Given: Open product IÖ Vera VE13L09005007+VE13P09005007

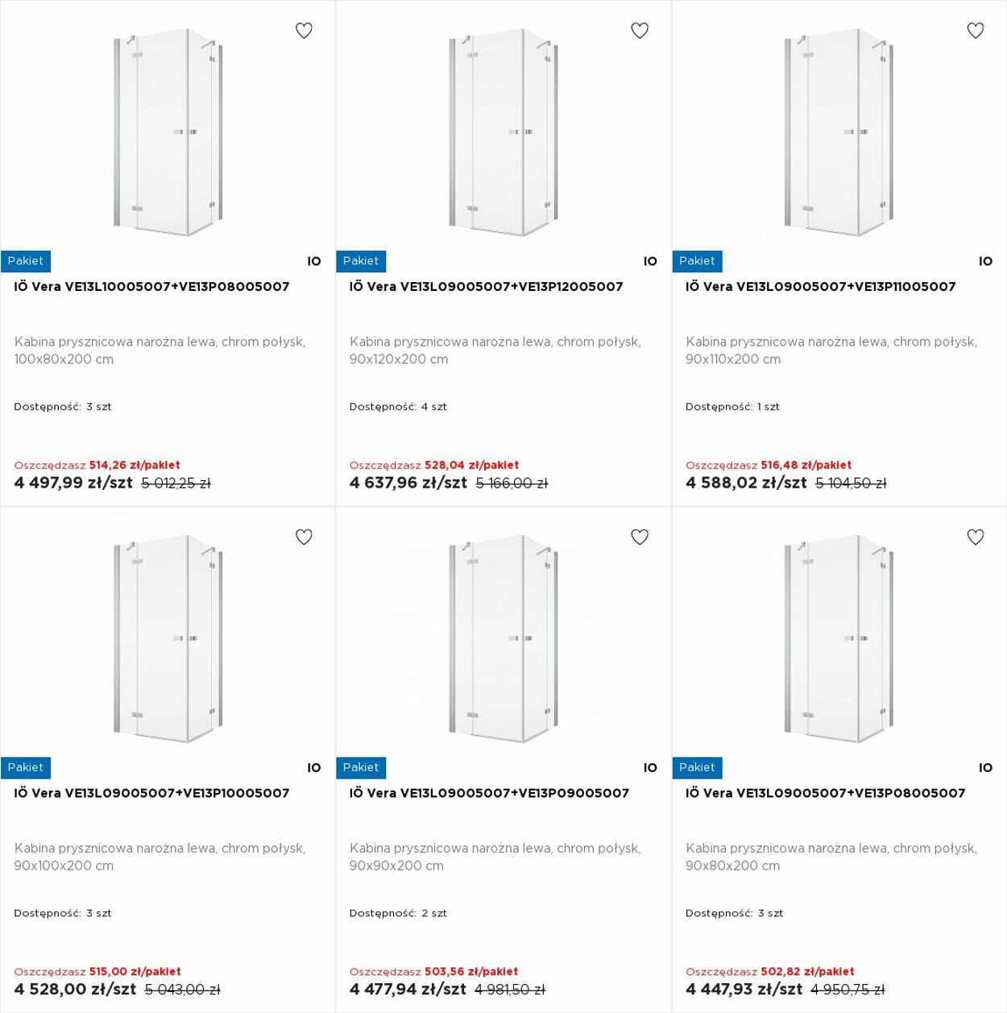Looking at the screenshot, I should point(489,793).
